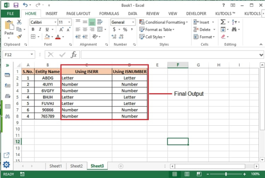Select the Format Painter brush
The height and width of the screenshot is (178, 265).
19,37
